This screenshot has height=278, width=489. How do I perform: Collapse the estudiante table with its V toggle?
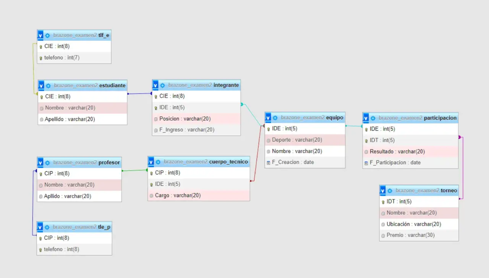(41, 86)
